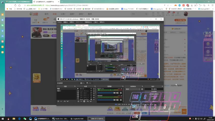
Task: Undock the scene transitions panel via header icon
Action: click(142, 86)
